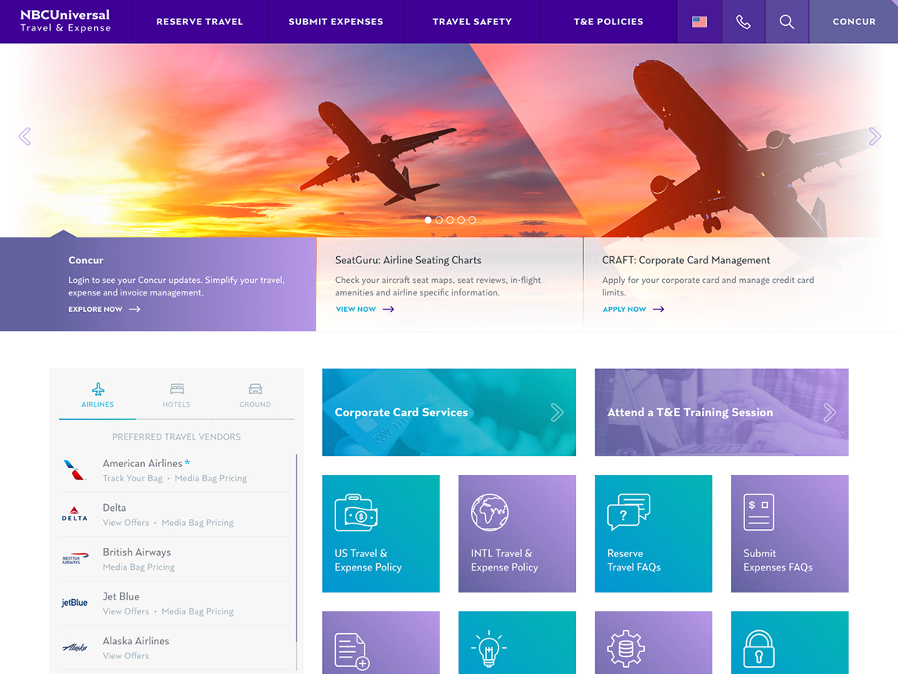Open American Airlines Media Bag Pricing
Viewport: 898px width, 674px height.
point(211,478)
